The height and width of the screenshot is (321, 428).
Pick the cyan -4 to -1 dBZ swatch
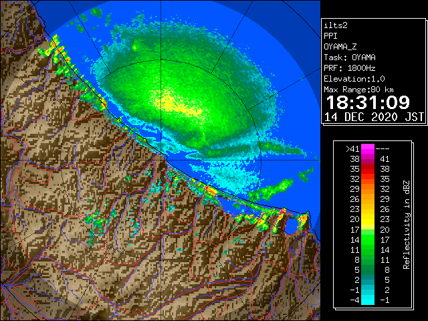click(368, 300)
